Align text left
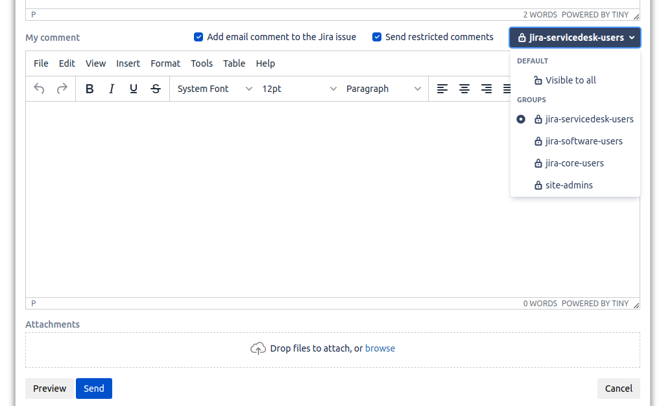 [442, 89]
